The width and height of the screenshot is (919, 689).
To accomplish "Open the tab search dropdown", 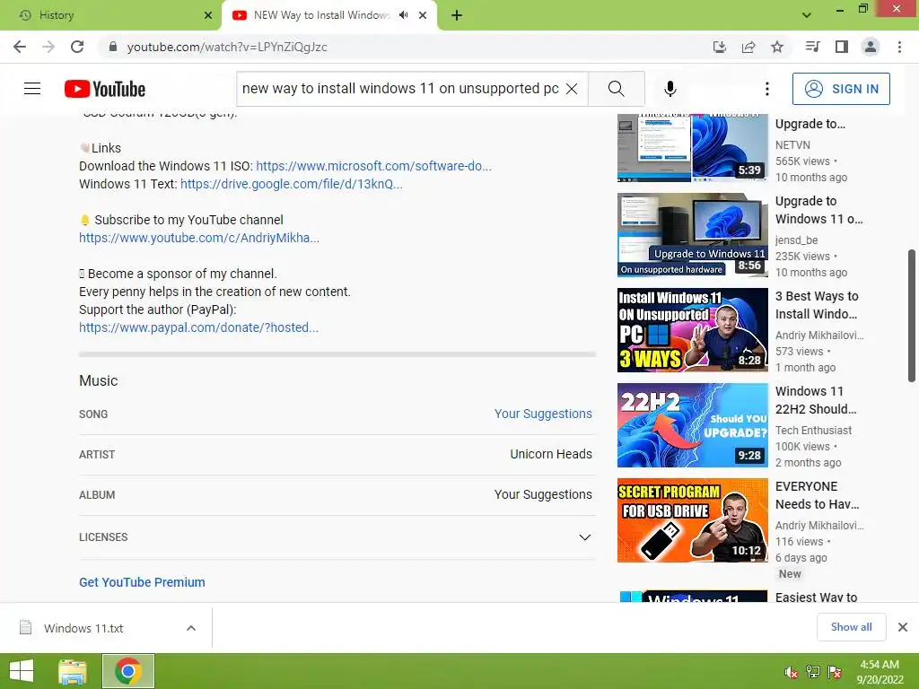I will [807, 15].
